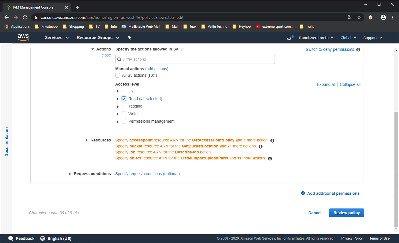Click the globe icon next to English (US)

43,238
